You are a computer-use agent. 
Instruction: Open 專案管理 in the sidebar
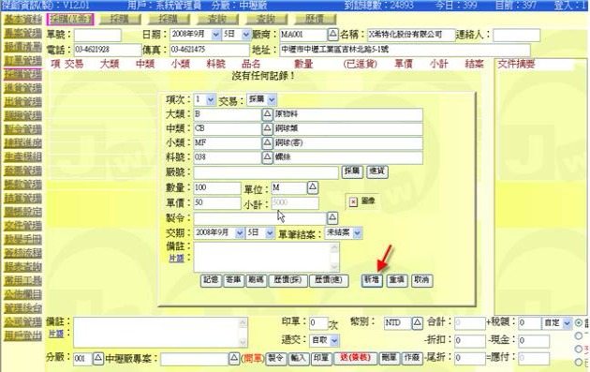pos(23,33)
